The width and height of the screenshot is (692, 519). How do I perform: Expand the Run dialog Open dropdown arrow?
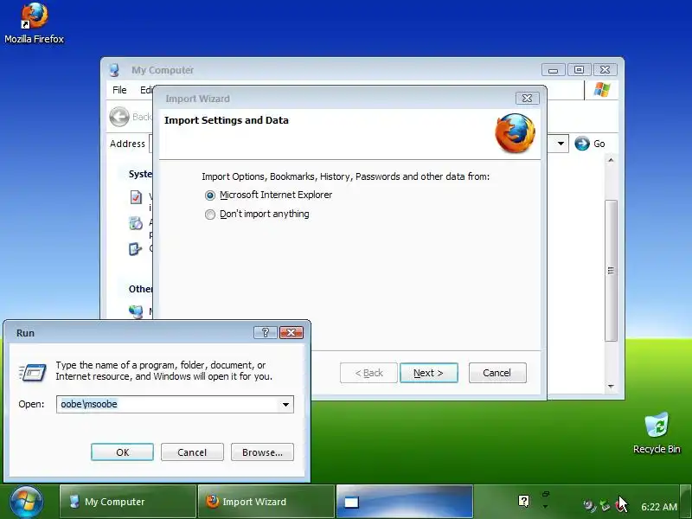click(x=286, y=404)
